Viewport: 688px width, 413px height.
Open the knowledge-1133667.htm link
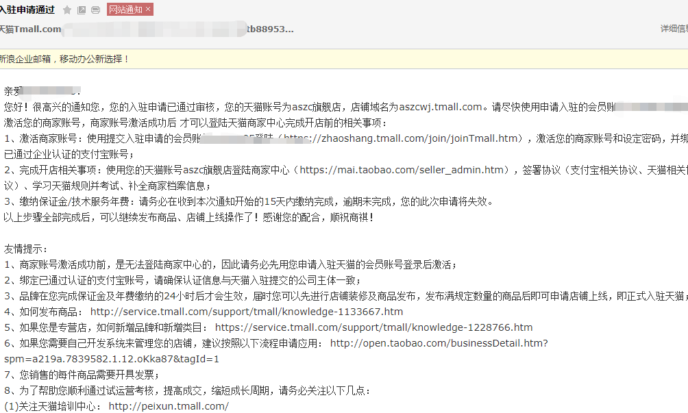[247, 312]
